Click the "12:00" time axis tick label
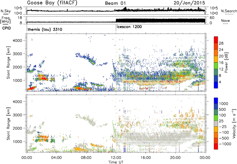The image size is (237, 164). pyautogui.click(x=116, y=158)
